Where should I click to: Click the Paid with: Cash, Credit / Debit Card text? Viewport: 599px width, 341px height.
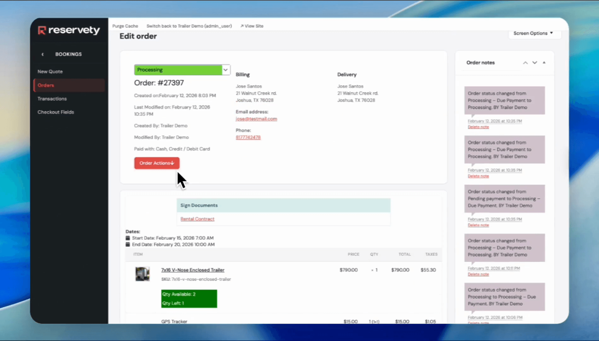point(172,149)
